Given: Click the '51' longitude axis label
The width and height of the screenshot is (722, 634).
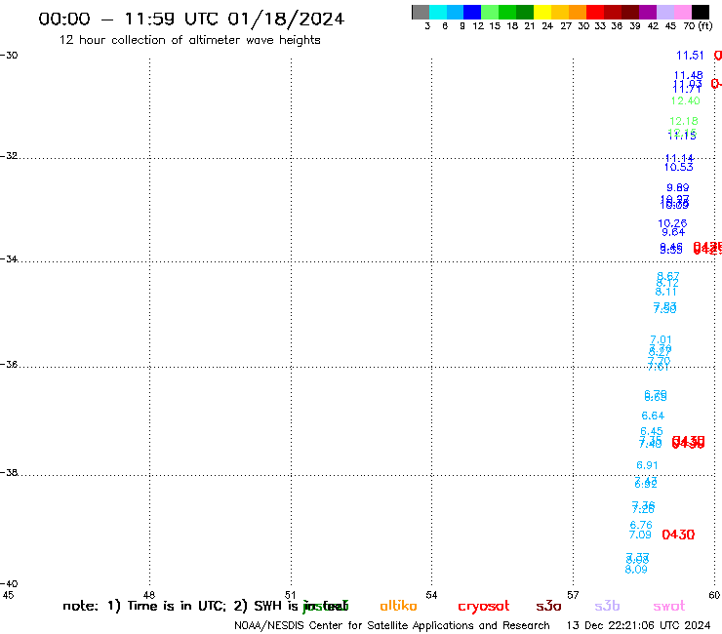Looking at the screenshot, I should (x=290, y=595).
